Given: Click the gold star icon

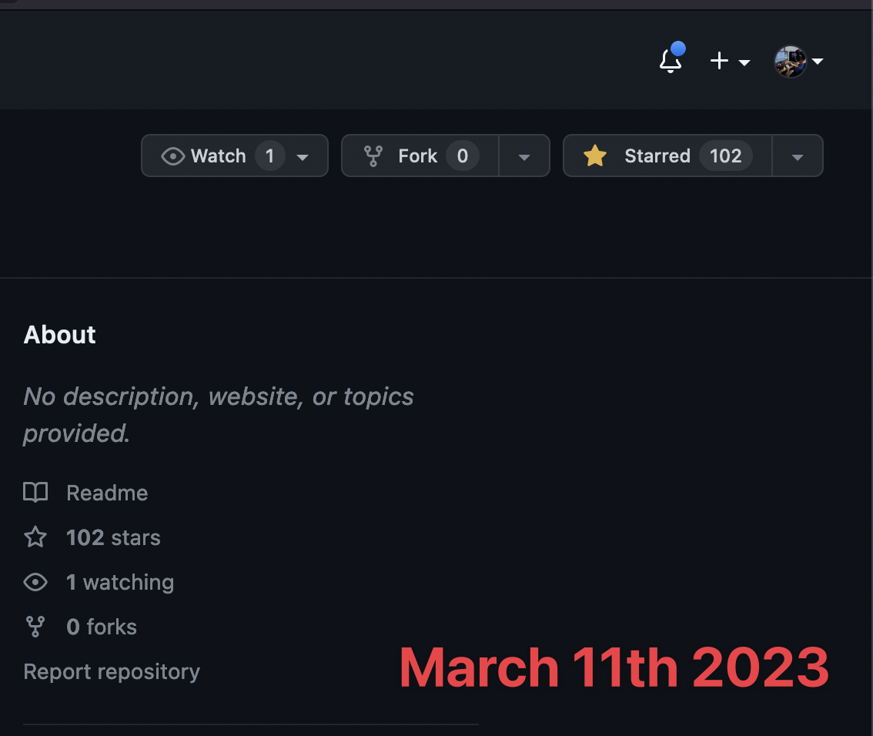Looking at the screenshot, I should tap(594, 156).
